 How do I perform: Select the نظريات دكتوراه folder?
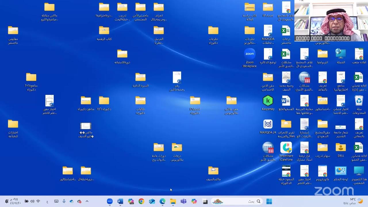(x=213, y=35)
